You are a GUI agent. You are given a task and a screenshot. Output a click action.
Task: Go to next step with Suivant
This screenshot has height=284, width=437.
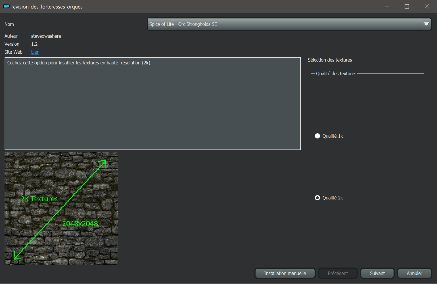pyautogui.click(x=377, y=273)
